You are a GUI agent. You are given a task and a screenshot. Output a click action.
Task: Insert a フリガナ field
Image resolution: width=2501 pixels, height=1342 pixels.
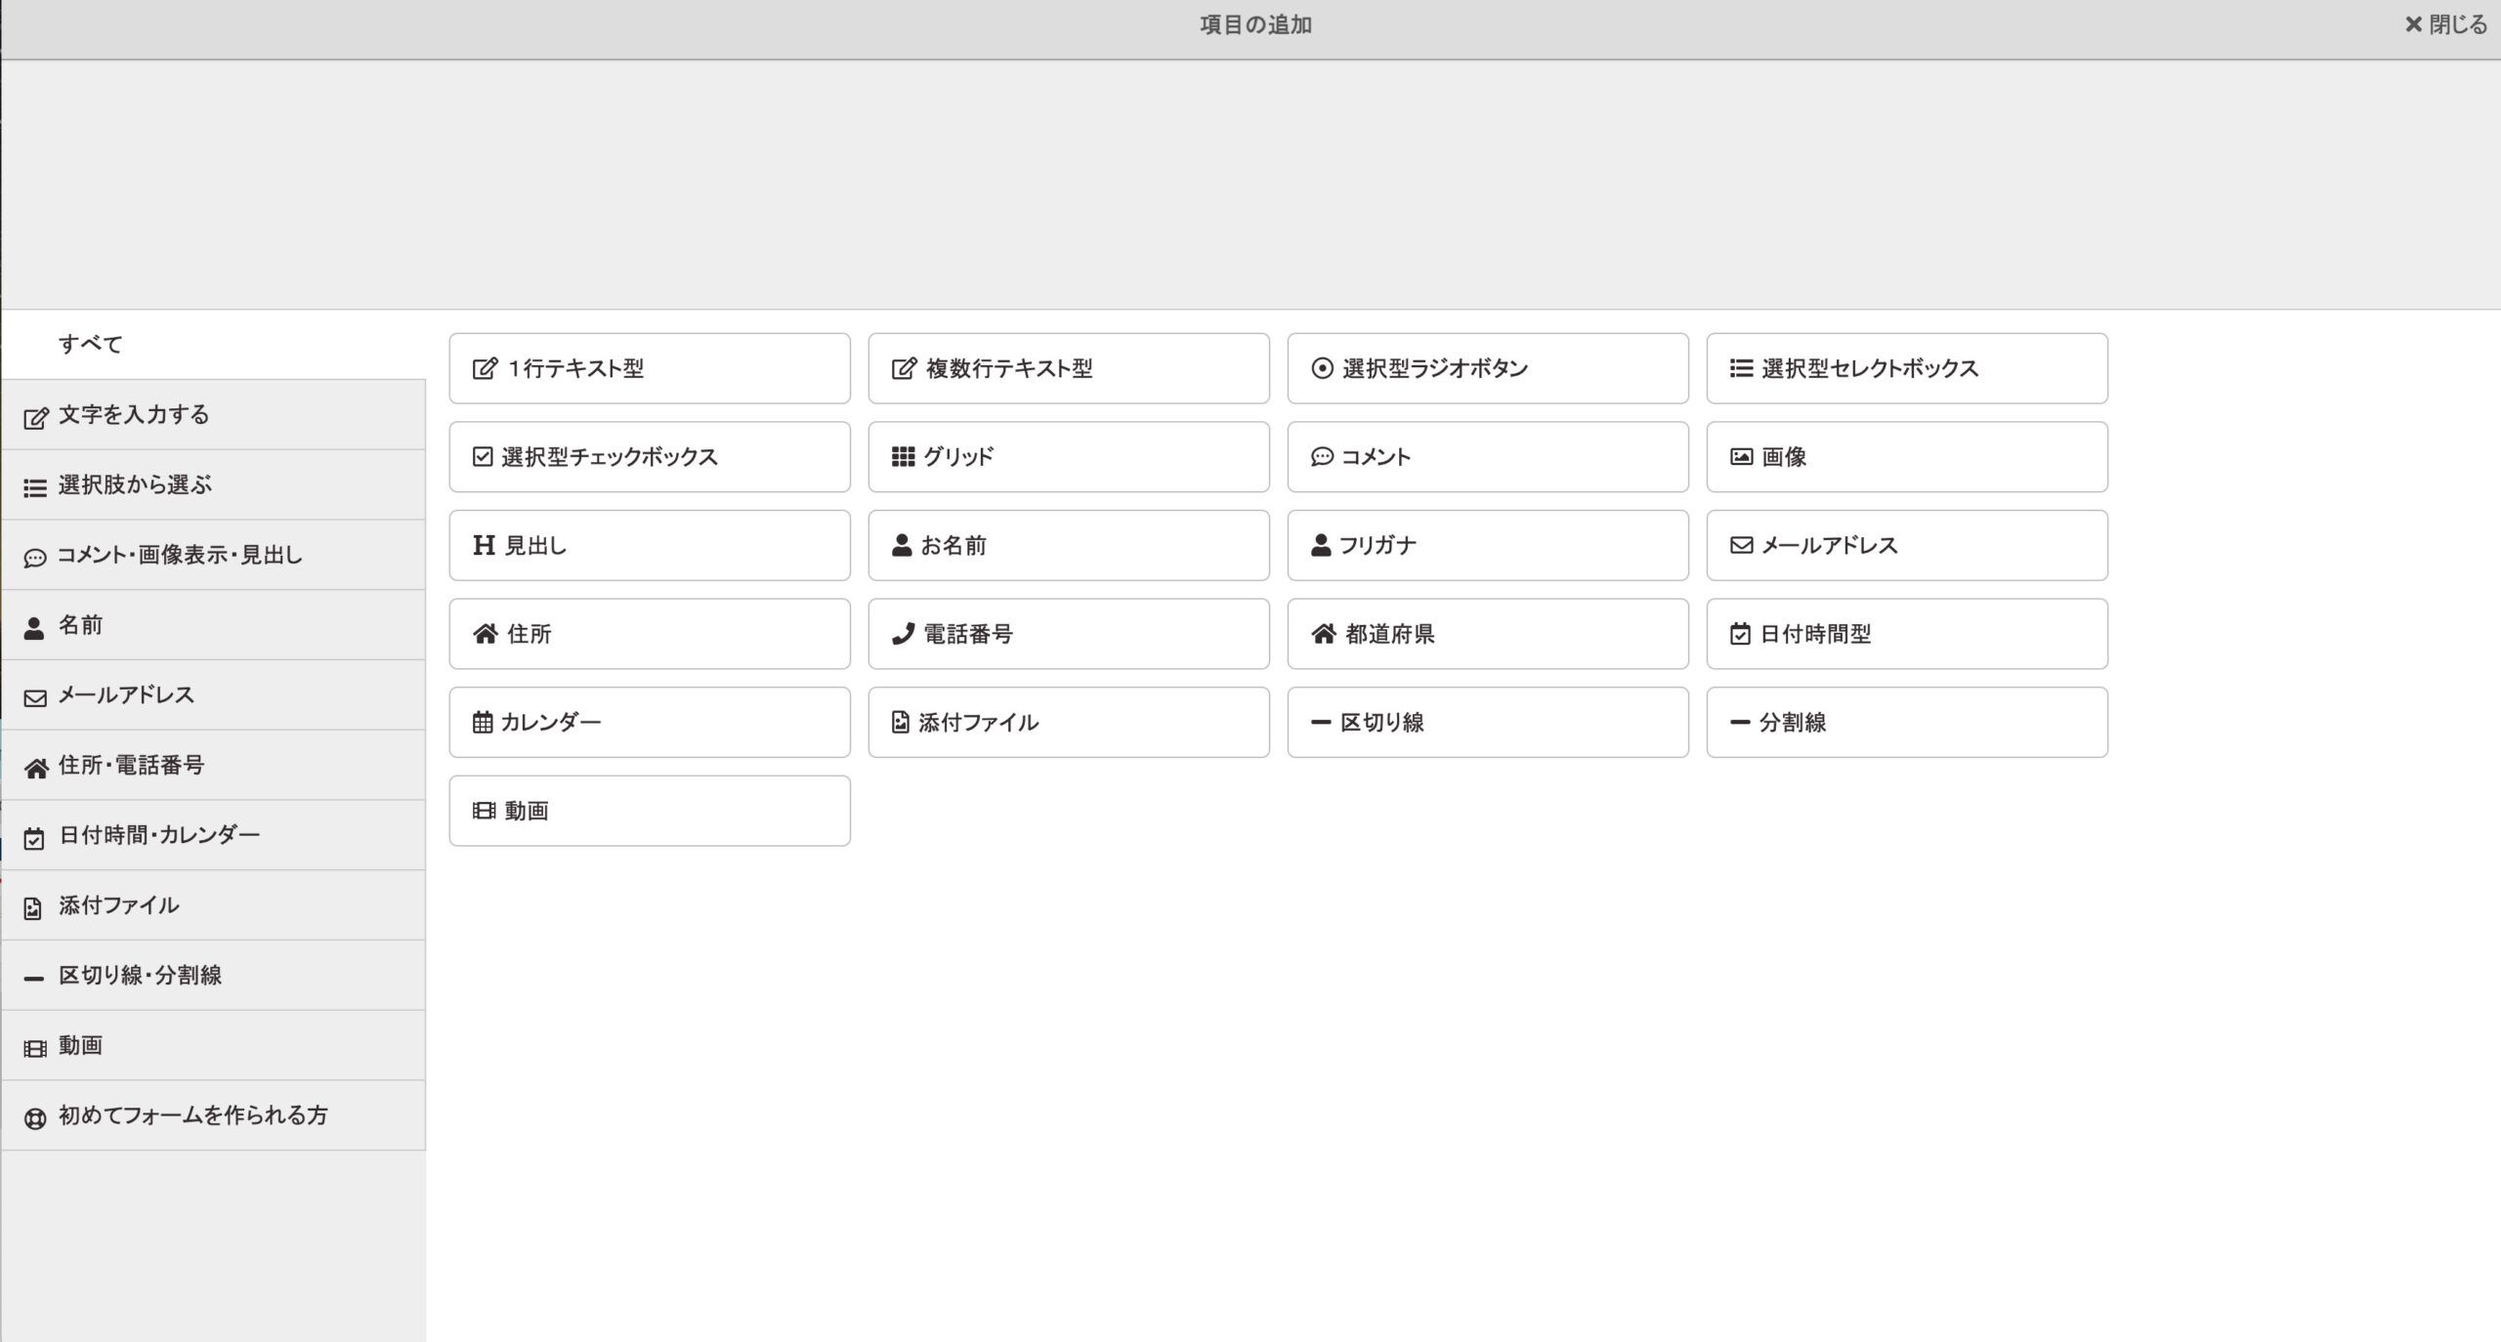(1487, 545)
